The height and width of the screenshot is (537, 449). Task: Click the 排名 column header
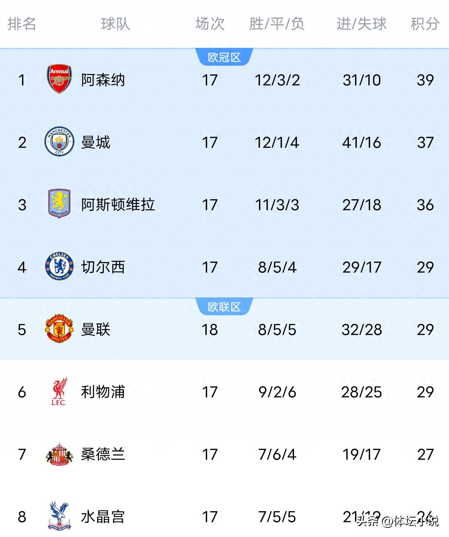22,24
